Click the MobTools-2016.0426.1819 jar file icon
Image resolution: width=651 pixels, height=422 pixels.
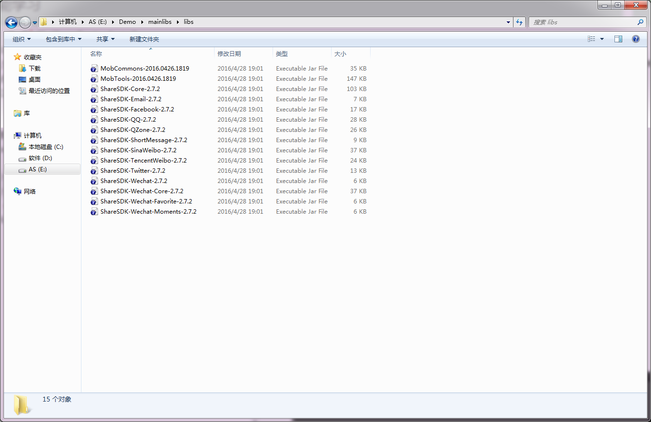tap(94, 79)
